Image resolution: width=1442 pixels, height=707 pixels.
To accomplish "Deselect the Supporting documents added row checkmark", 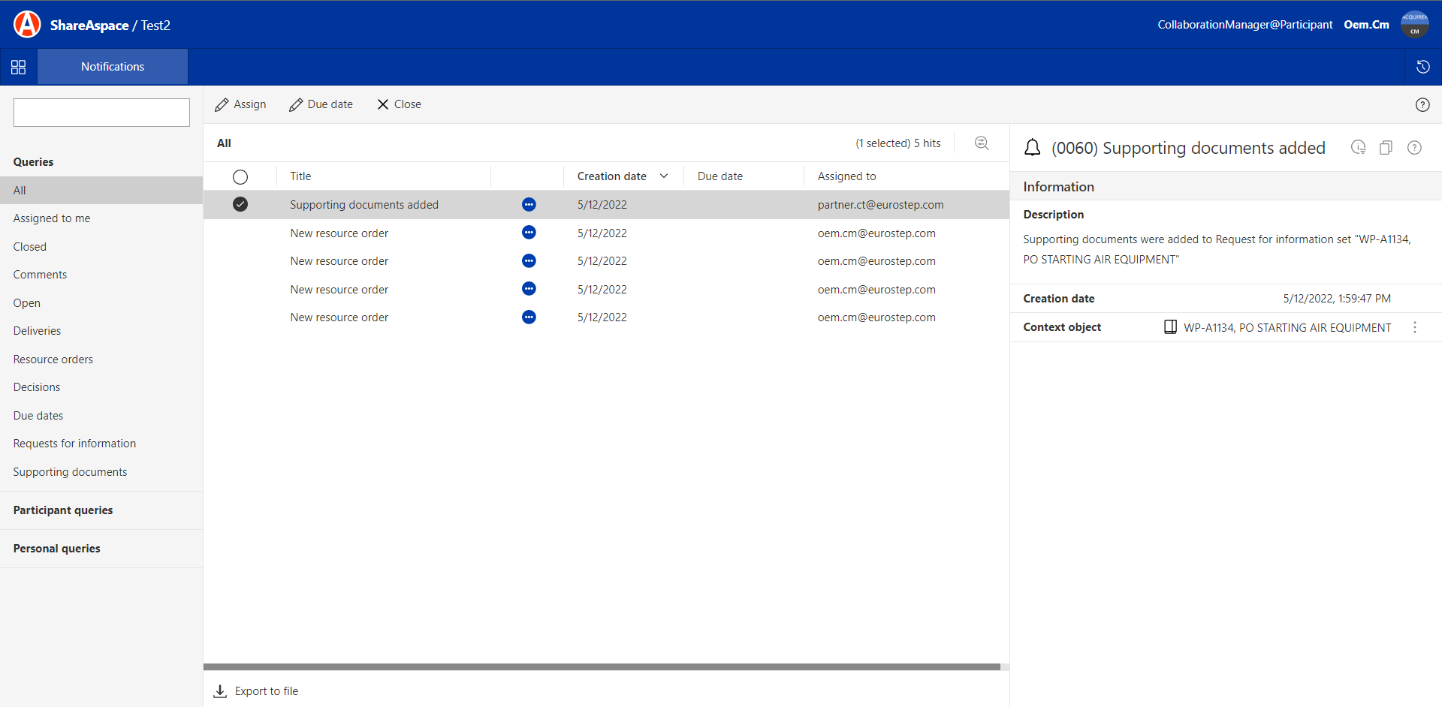I will pyautogui.click(x=240, y=205).
